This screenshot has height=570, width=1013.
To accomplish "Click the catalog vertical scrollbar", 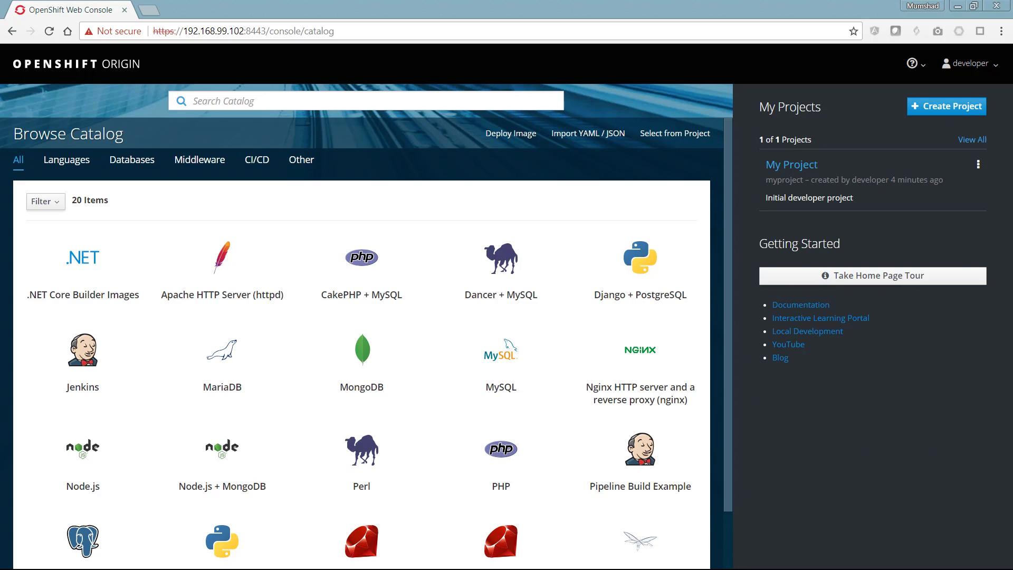I will pyautogui.click(x=728, y=315).
